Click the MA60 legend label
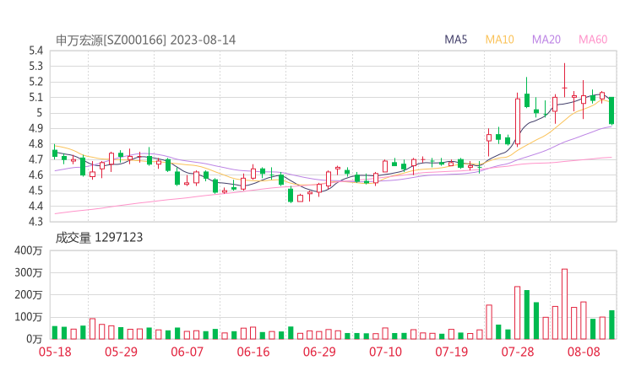This screenshot has height=371, width=625. tap(593, 40)
